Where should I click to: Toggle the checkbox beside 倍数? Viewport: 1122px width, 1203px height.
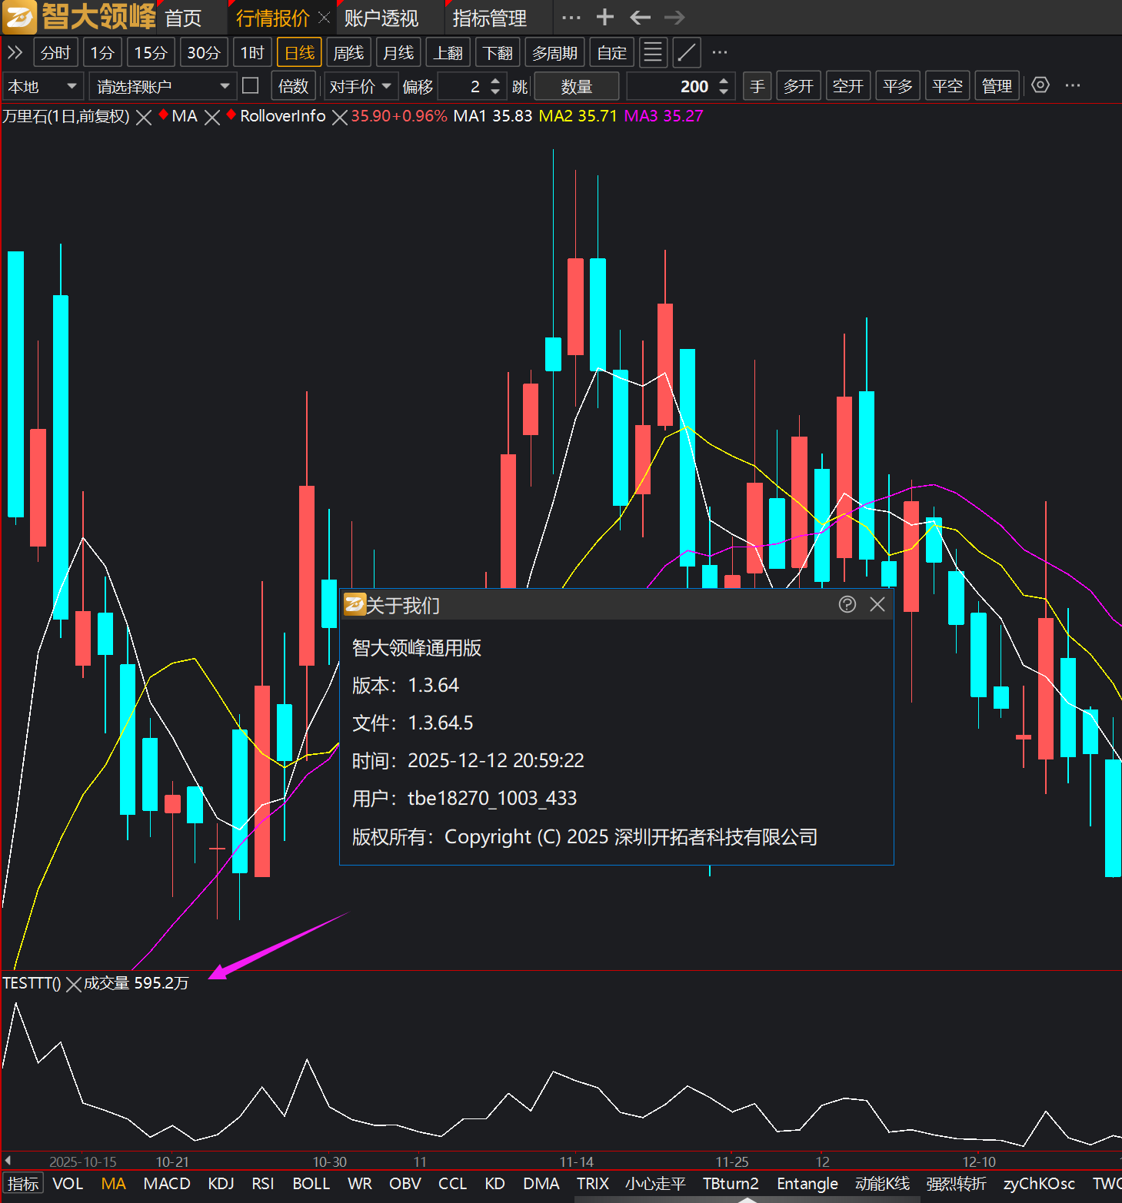click(250, 85)
